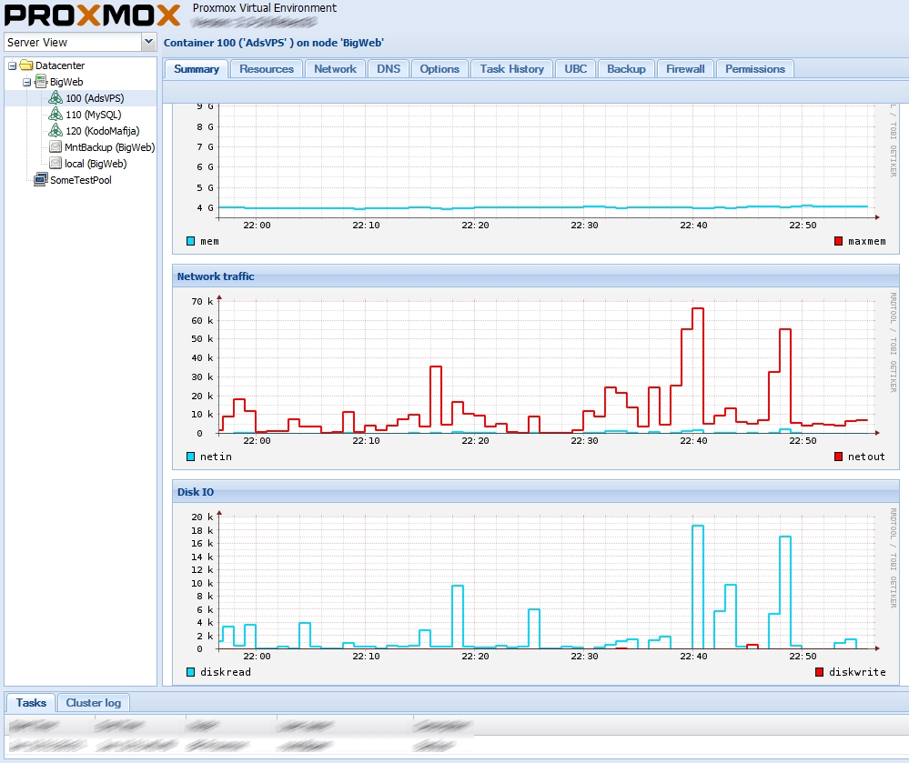The image size is (909, 763).
Task: Open the Task History tab
Action: tap(511, 68)
